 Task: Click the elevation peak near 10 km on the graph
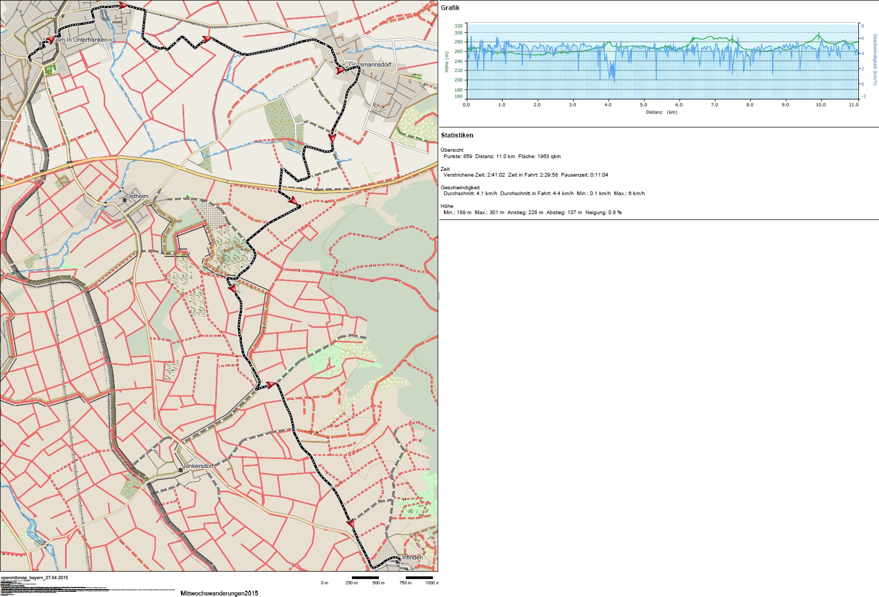pyautogui.click(x=819, y=35)
